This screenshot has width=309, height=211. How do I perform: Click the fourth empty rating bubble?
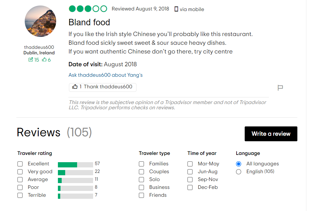pos(96,9)
